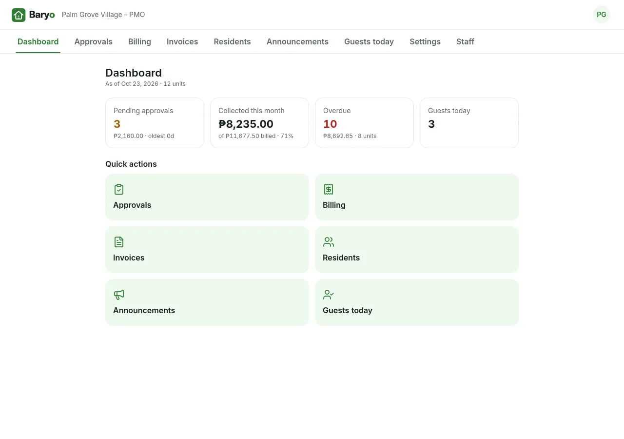Open the Pending approvals stat card

click(155, 123)
